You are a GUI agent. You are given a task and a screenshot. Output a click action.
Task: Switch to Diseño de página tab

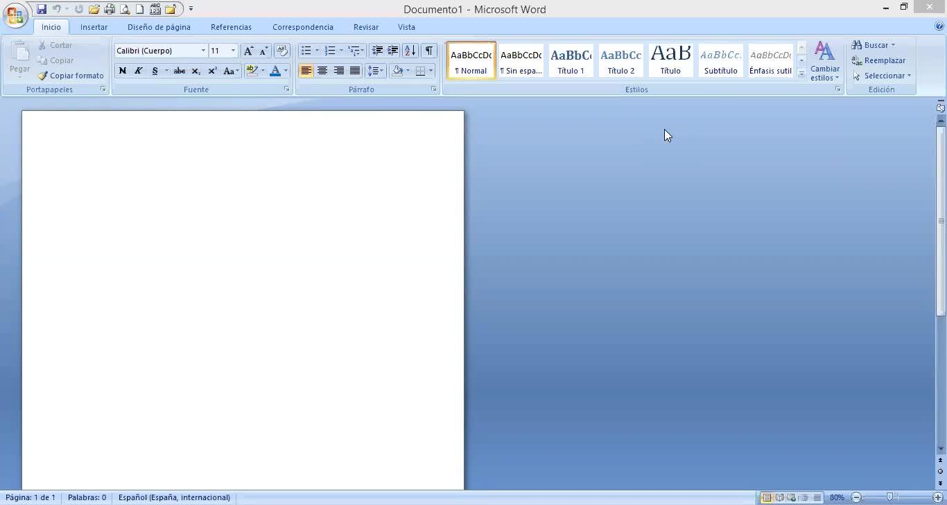tap(159, 27)
